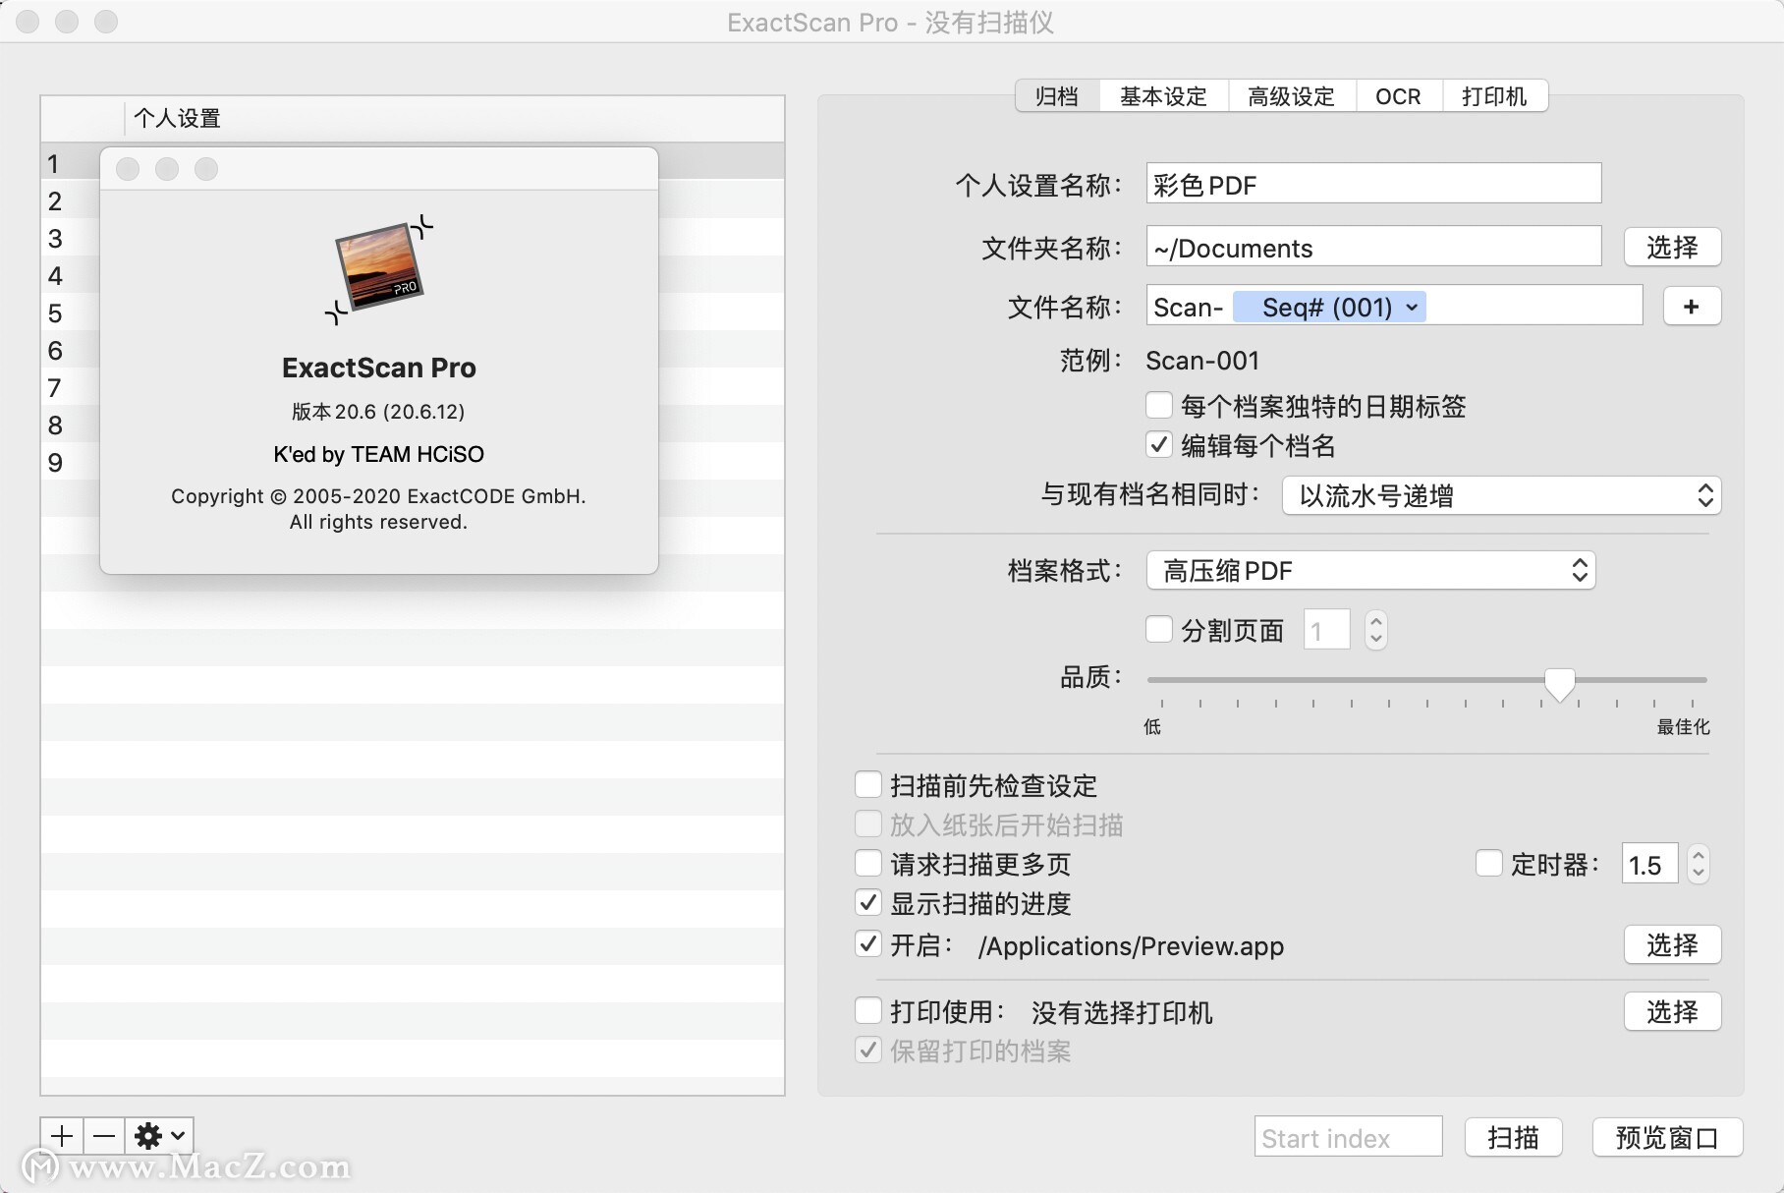The image size is (1784, 1193).
Task: Click the 品质 quality slider thumb
Action: (x=1559, y=683)
